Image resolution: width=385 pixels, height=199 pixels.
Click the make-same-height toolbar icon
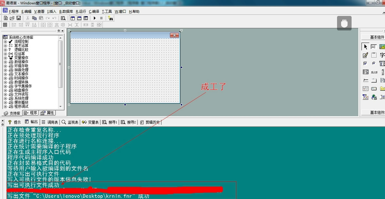click(92, 25)
